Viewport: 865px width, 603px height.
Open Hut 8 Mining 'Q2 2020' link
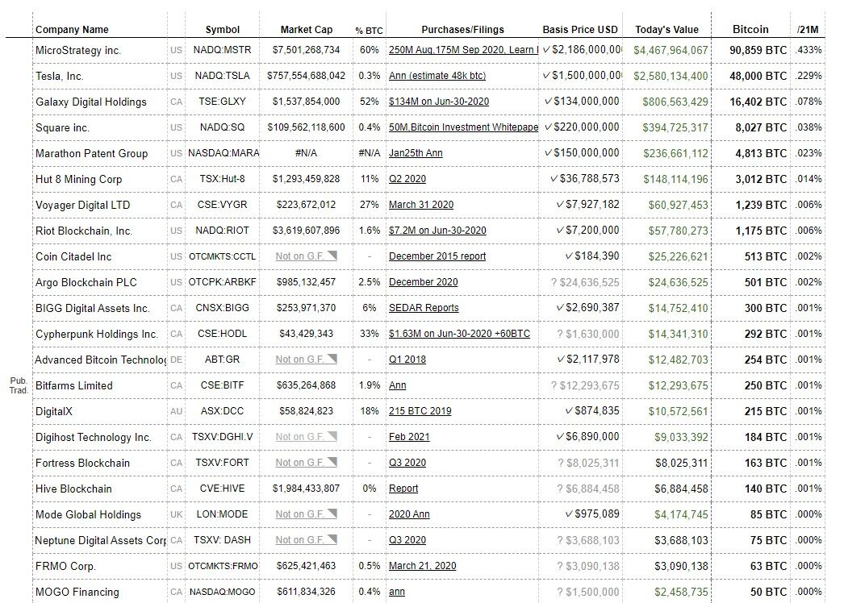point(407,179)
